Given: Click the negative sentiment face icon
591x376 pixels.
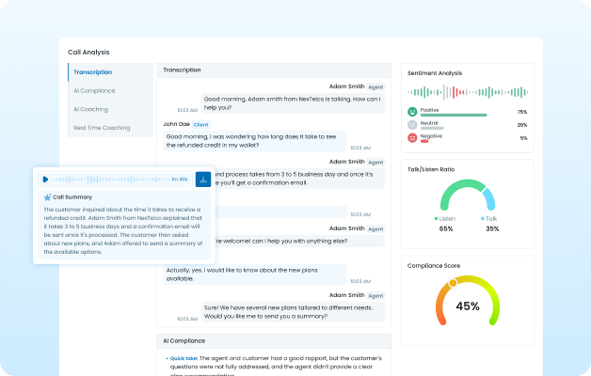Looking at the screenshot, I should 412,138.
